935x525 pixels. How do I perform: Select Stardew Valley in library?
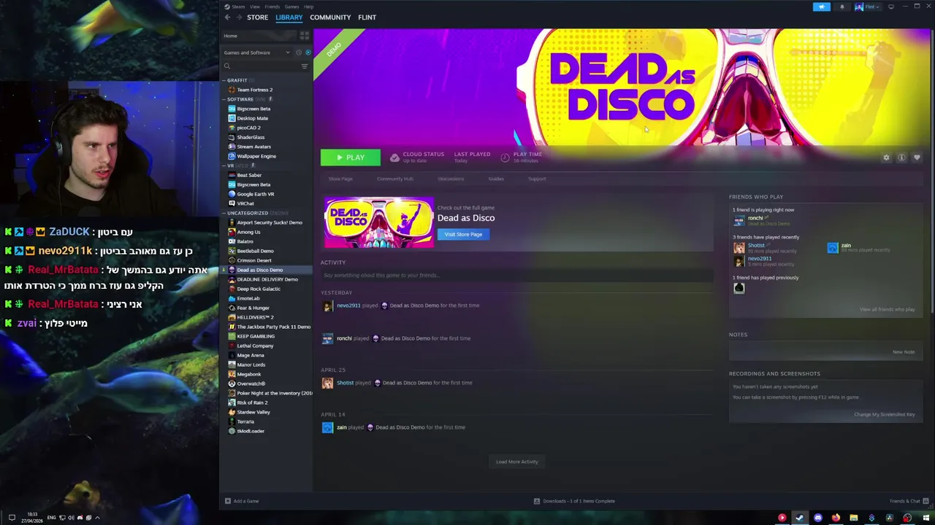[x=253, y=412]
